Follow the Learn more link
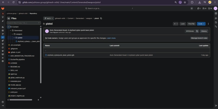The width and height of the screenshot is (218, 109). pos(111,38)
